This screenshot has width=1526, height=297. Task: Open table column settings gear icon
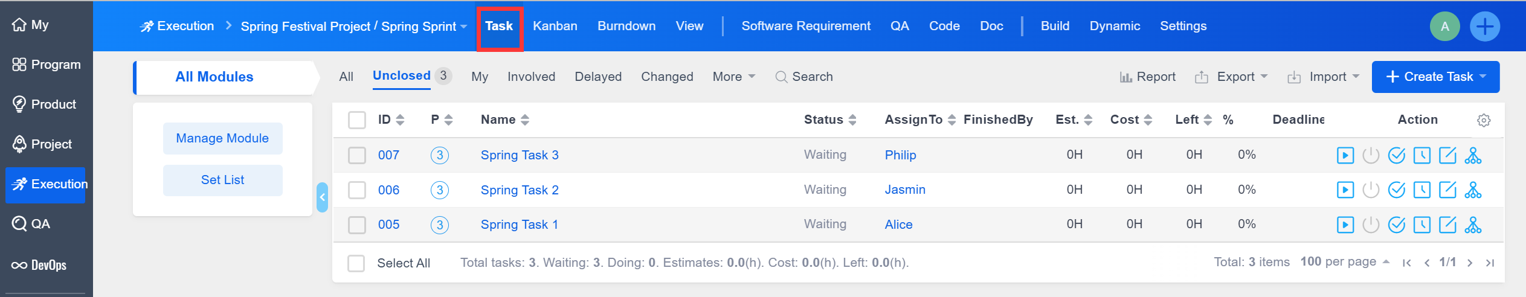coord(1483,120)
